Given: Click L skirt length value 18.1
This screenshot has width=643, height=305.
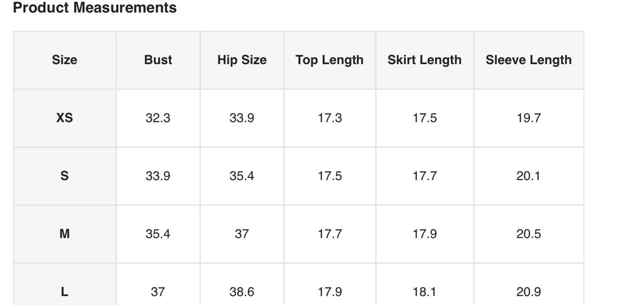Looking at the screenshot, I should coord(424,292).
